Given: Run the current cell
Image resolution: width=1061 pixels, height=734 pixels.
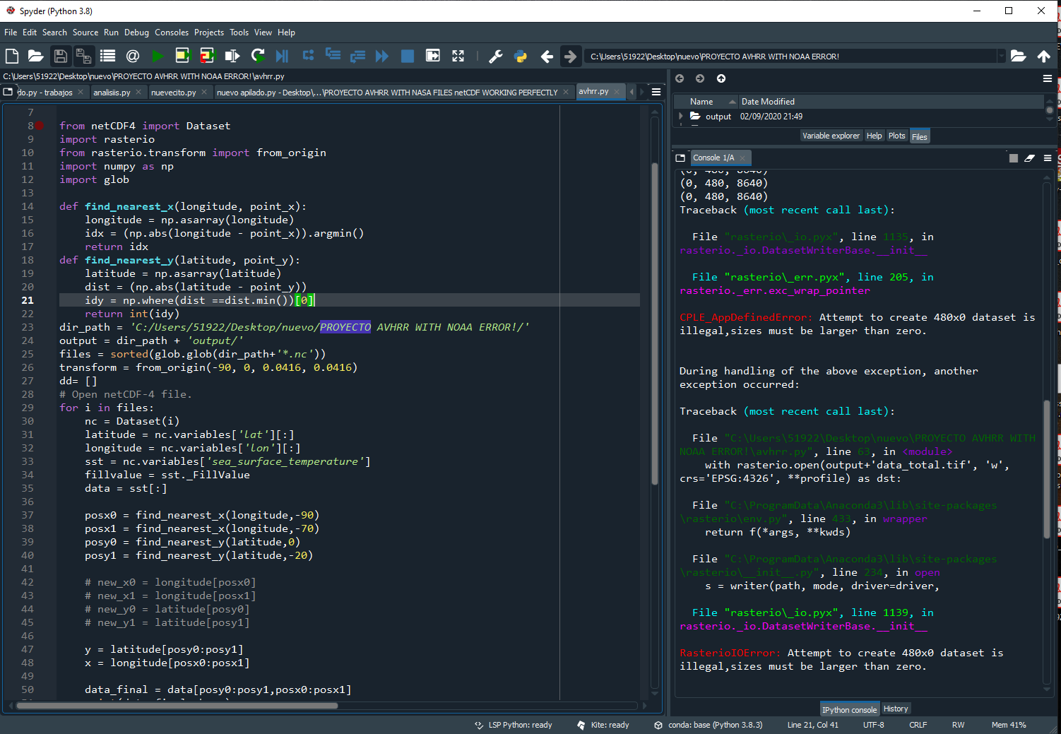Looking at the screenshot, I should click(182, 56).
